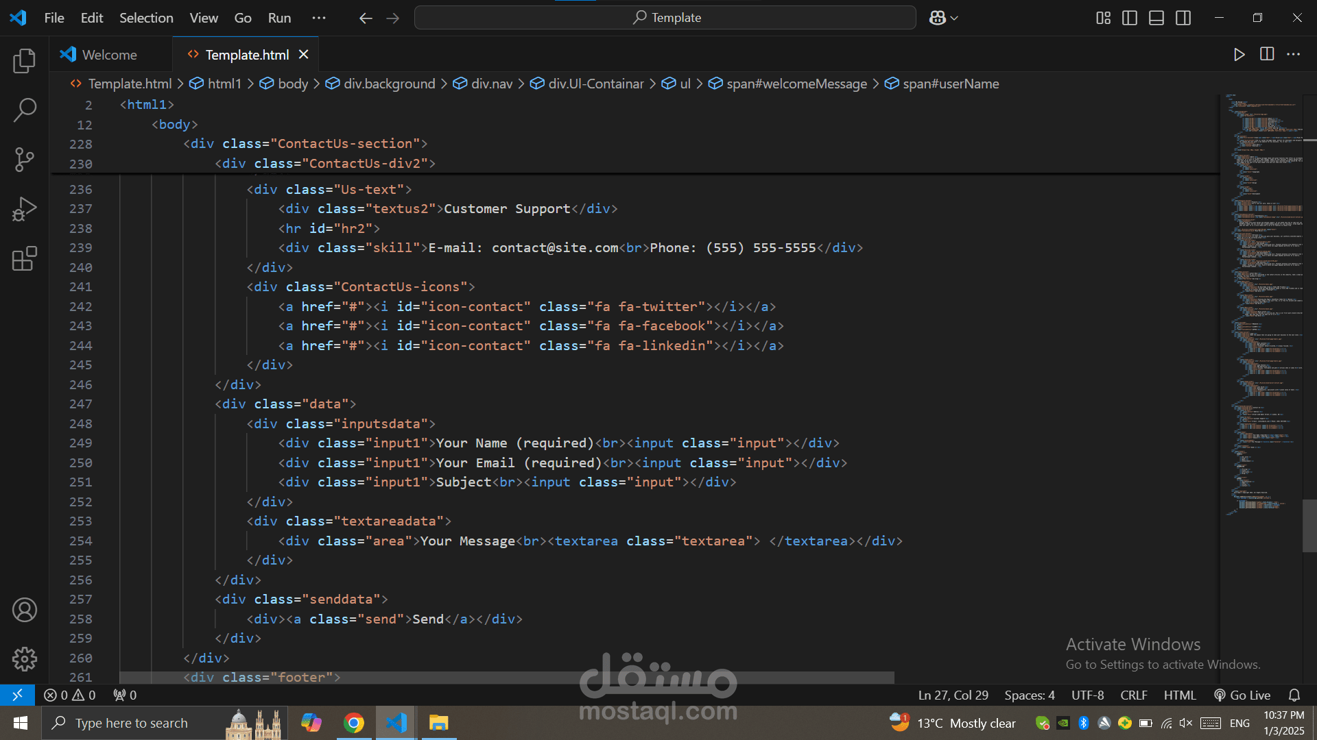
Task: Click the Spaces: 4 indentation setting
Action: coord(1029,695)
